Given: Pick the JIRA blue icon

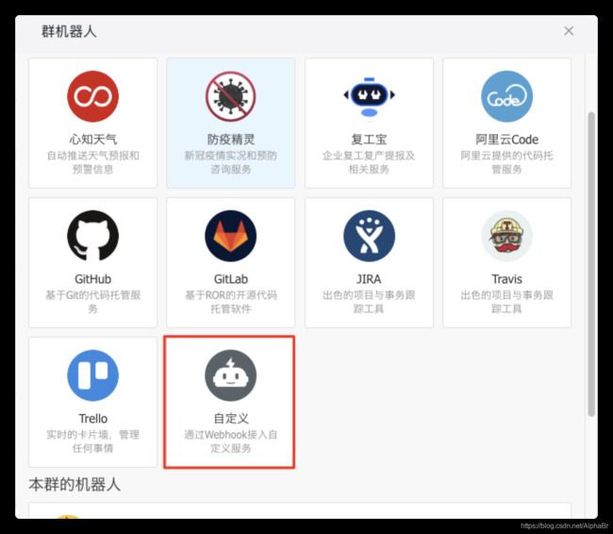Looking at the screenshot, I should pyautogui.click(x=369, y=236).
